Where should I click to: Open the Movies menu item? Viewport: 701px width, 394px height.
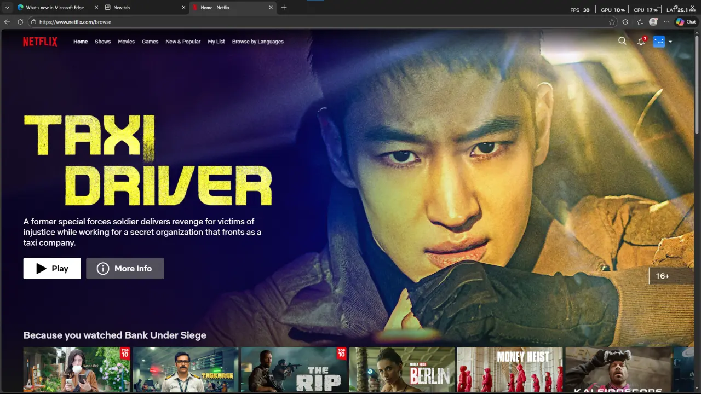pyautogui.click(x=126, y=42)
